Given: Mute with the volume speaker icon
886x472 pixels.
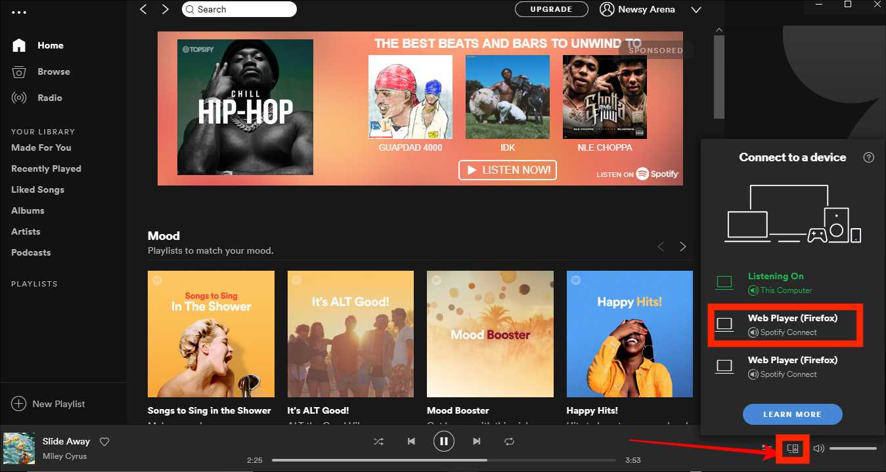Looking at the screenshot, I should click(x=818, y=449).
